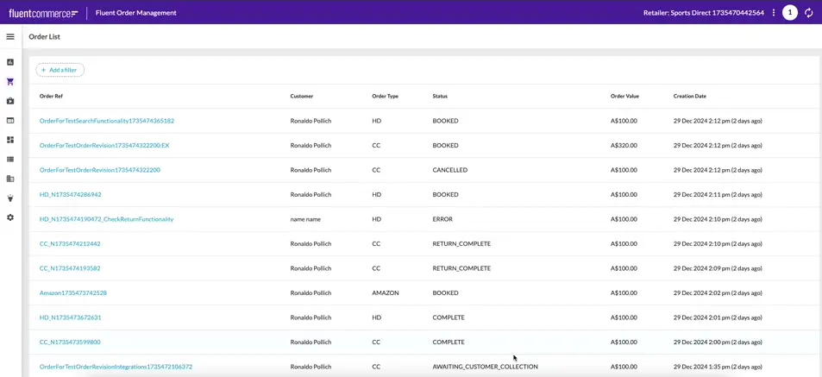Click the Order Ref column header
This screenshot has height=377, width=822.
click(51, 97)
